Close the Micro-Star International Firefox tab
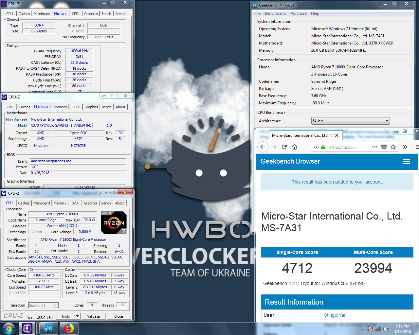Image resolution: width=419 pixels, height=335 pixels. 337,135
